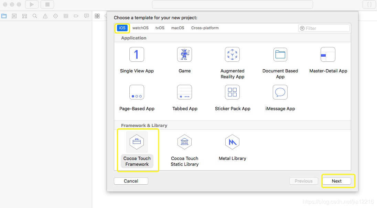Click the Run play button in toolbar
This screenshot has width=377, height=208.
[x=32, y=4]
